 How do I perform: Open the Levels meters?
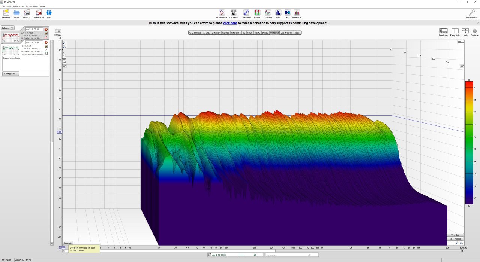[257, 13]
